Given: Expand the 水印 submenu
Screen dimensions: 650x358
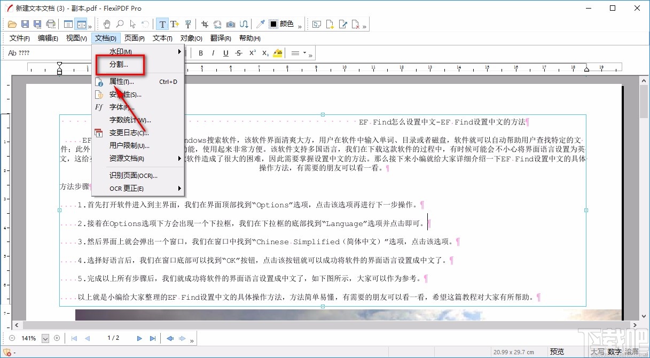Looking at the screenshot, I should pos(138,52).
